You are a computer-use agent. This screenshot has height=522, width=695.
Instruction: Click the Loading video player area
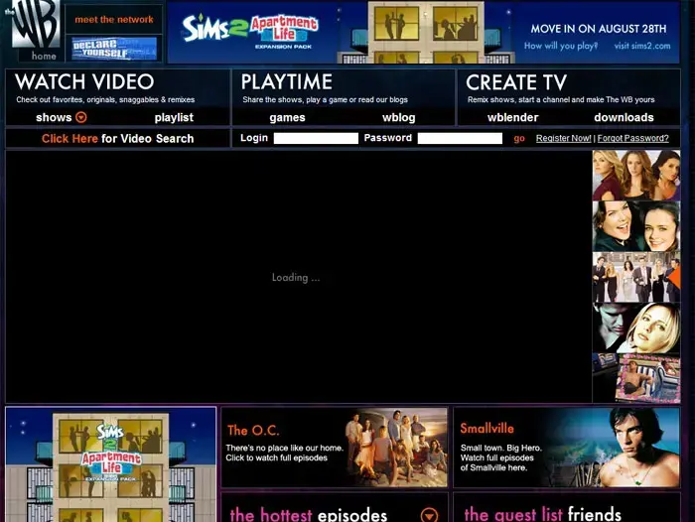pos(298,277)
